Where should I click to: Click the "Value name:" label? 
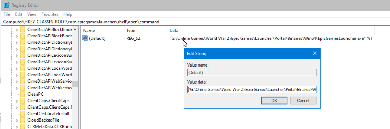coord(198,65)
